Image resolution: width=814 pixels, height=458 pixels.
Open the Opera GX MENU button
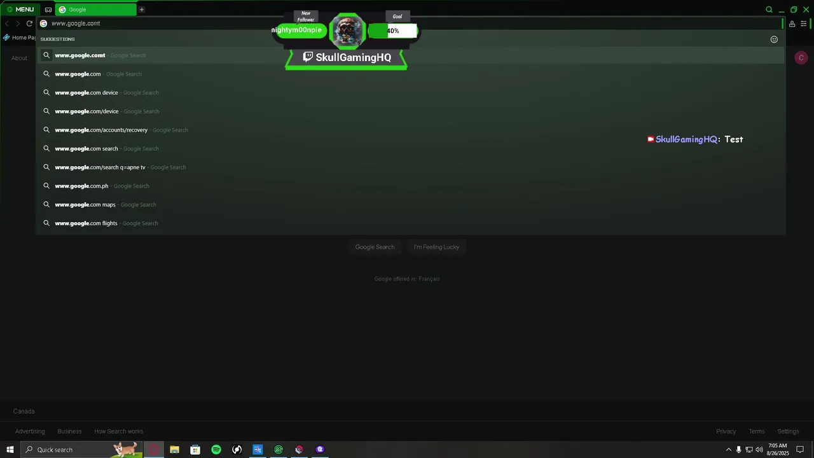20,10
